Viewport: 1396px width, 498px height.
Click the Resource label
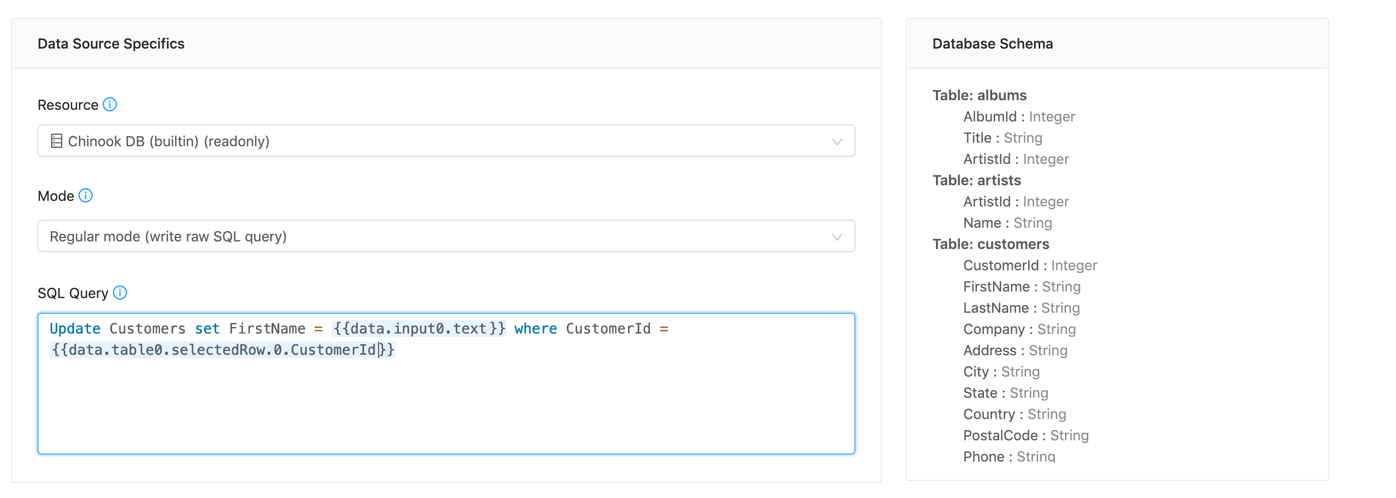click(x=68, y=105)
